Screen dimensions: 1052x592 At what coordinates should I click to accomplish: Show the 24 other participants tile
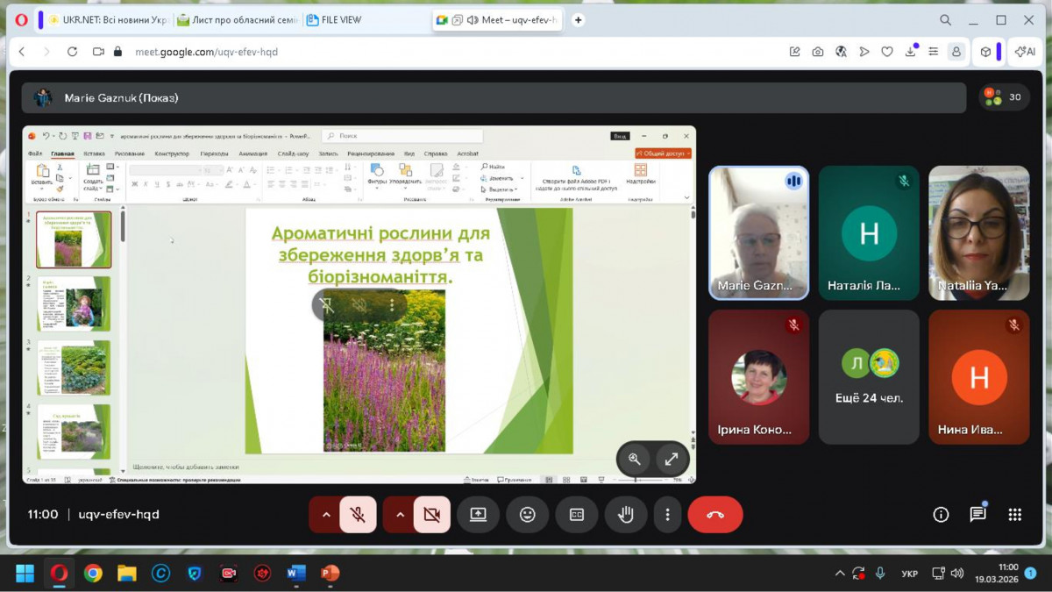point(869,376)
